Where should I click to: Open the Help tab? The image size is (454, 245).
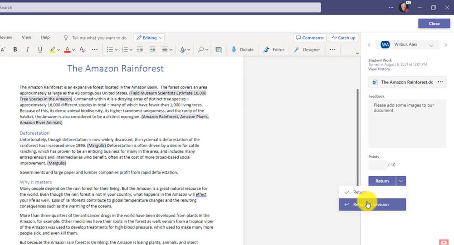coord(45,37)
